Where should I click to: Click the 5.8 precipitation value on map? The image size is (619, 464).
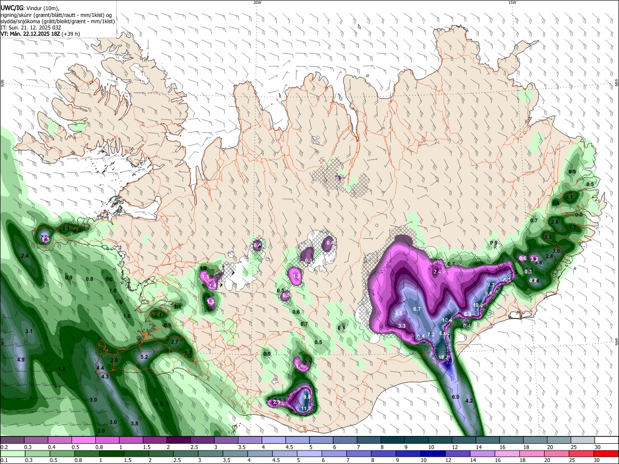click(x=468, y=314)
